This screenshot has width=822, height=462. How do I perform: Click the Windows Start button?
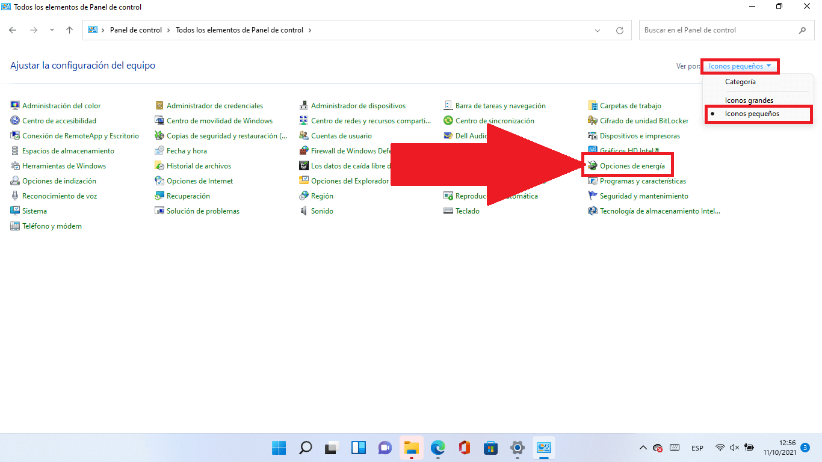279,448
